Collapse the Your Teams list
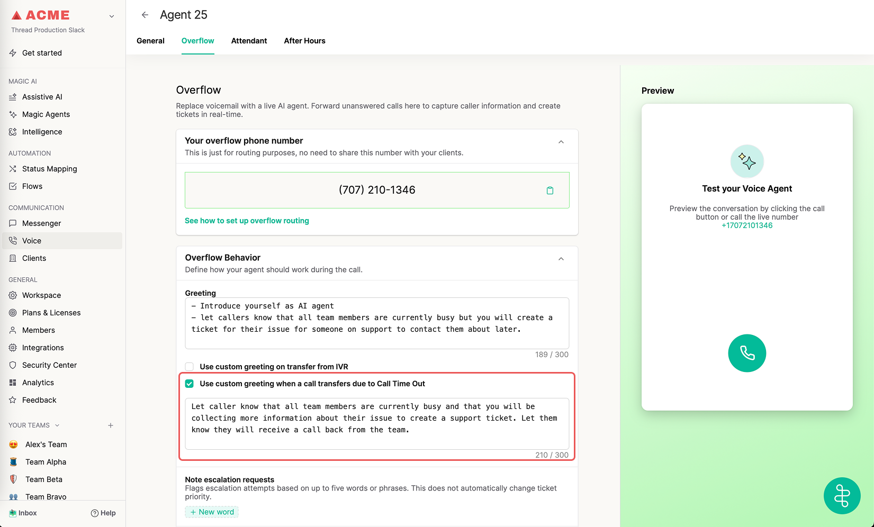Image resolution: width=874 pixels, height=527 pixels. point(57,425)
